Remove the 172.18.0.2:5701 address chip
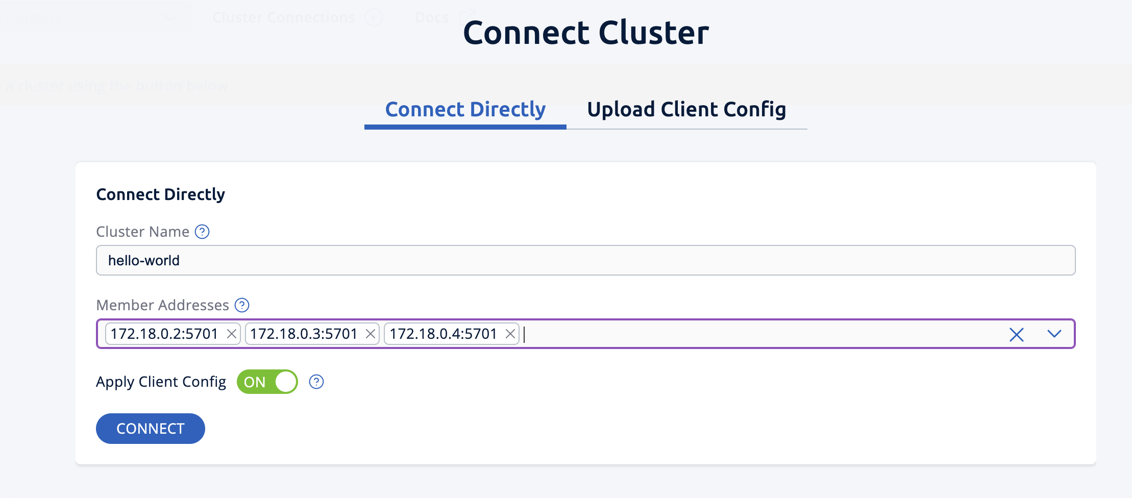Screen dimensions: 1132x498 point(233,334)
